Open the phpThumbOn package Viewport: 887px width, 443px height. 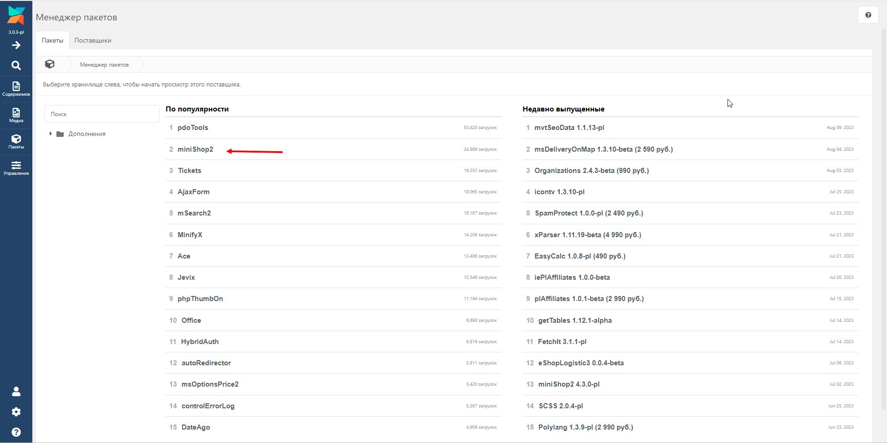[200, 299]
